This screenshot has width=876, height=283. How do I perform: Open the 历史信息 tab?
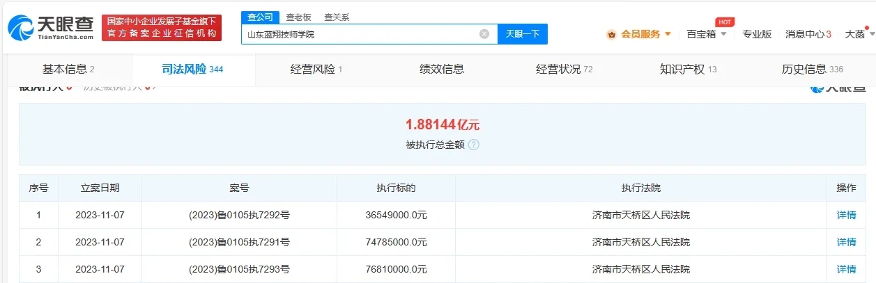click(x=813, y=69)
